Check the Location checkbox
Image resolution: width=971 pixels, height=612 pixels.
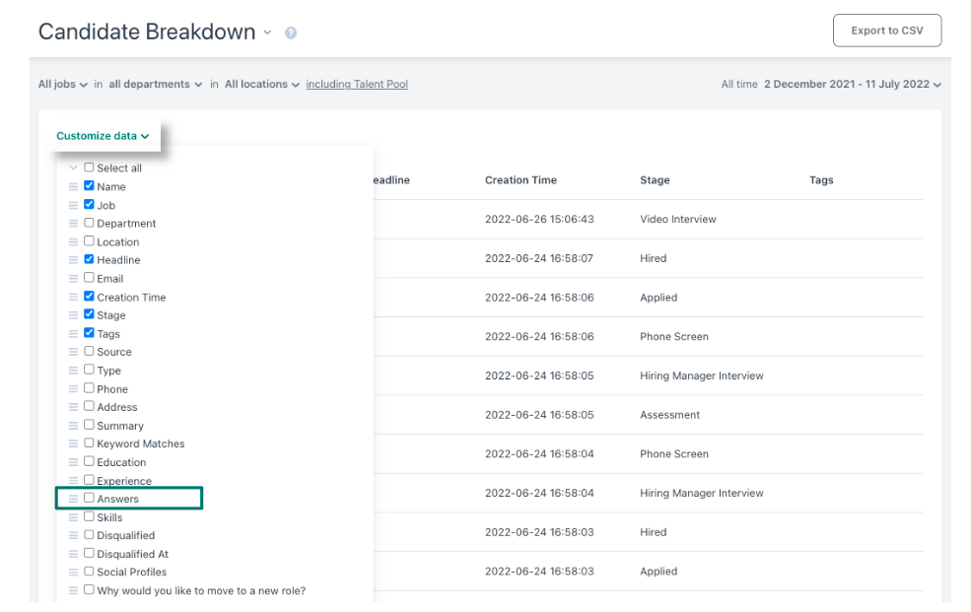(x=89, y=240)
